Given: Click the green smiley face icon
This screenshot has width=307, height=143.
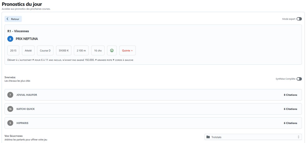Looking at the screenshot, I should [x=112, y=51].
